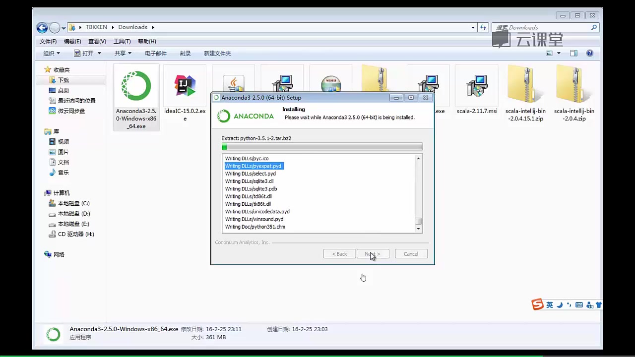Toggle the 英 language mode indicator
The width and height of the screenshot is (635, 357).
point(550,305)
